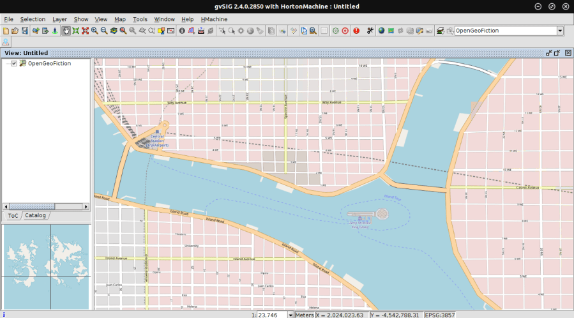Select OpenGeoFiction layer in the ToC

point(49,63)
